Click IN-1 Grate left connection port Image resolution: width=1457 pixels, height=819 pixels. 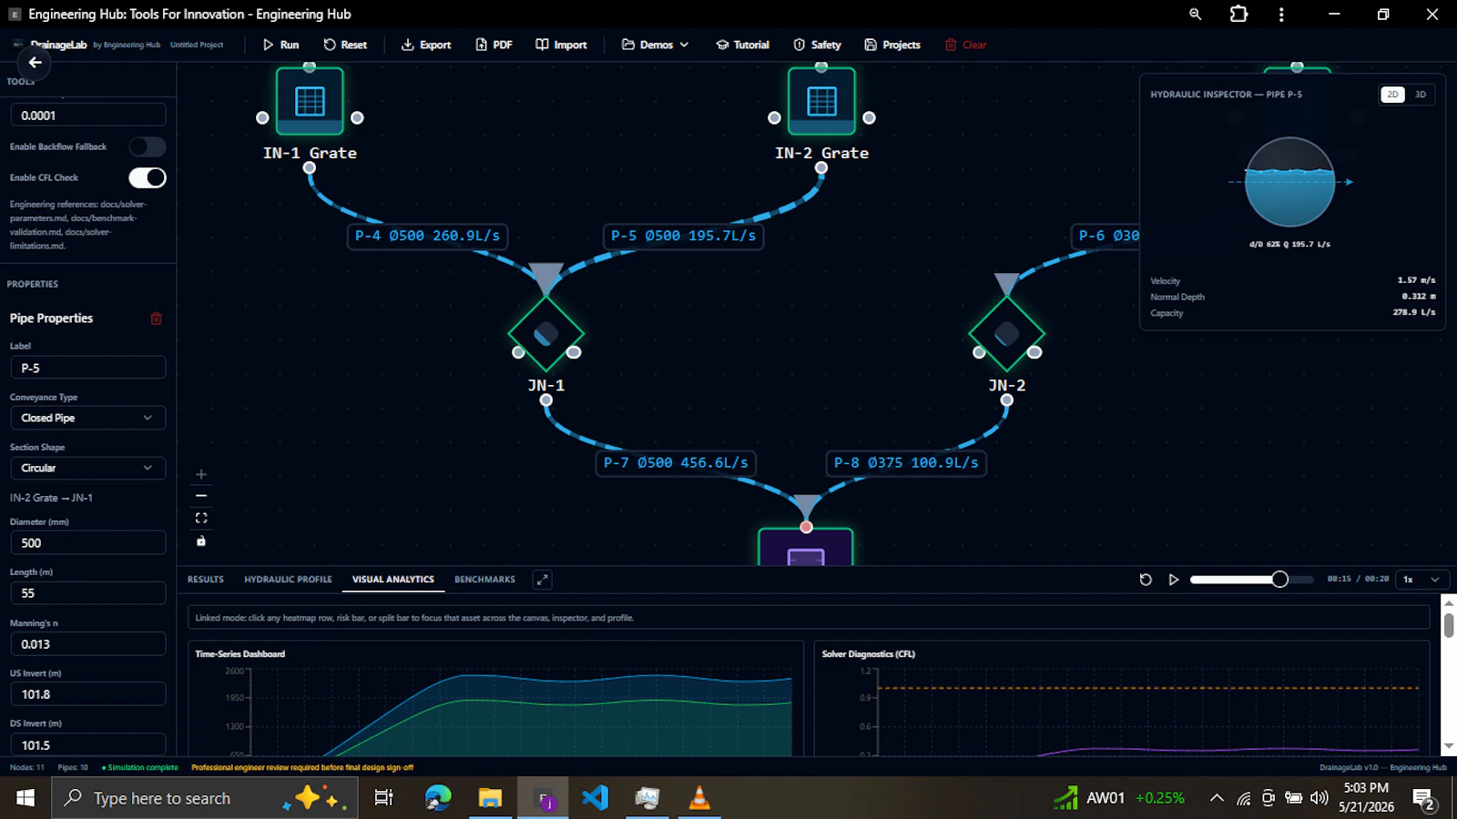point(262,117)
